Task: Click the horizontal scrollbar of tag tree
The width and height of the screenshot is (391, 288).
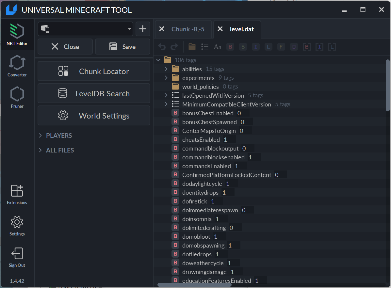Action: click(194, 285)
